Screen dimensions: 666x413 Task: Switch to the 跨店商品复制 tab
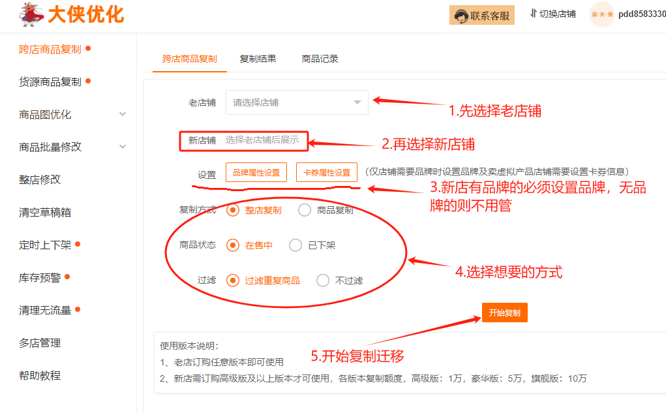click(189, 59)
